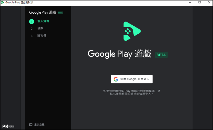The image size is (213, 130).
Task: Click the Google G logo in the sign-in button
Action: [116, 79]
